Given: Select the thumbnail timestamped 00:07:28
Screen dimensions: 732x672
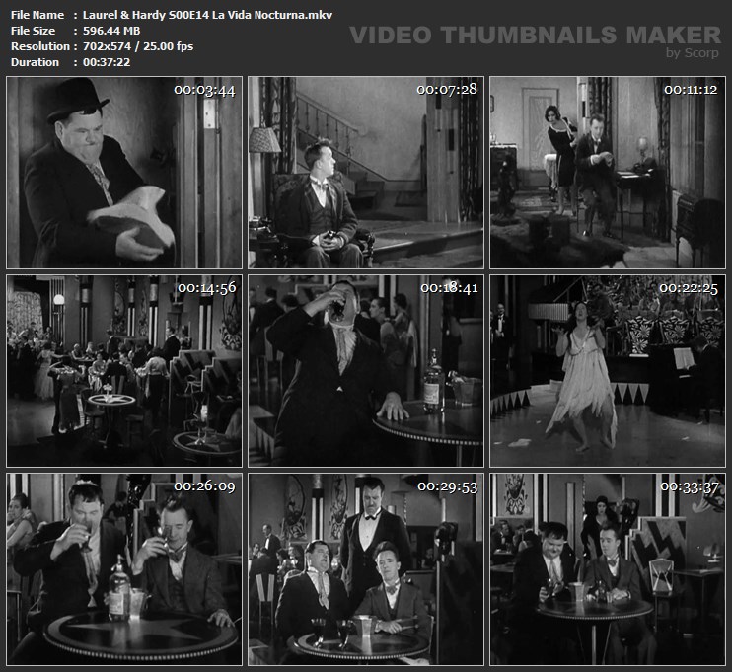Looking at the screenshot, I should [366, 173].
